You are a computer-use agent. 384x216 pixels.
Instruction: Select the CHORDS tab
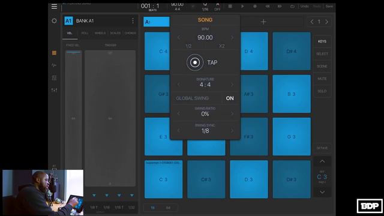(130, 33)
